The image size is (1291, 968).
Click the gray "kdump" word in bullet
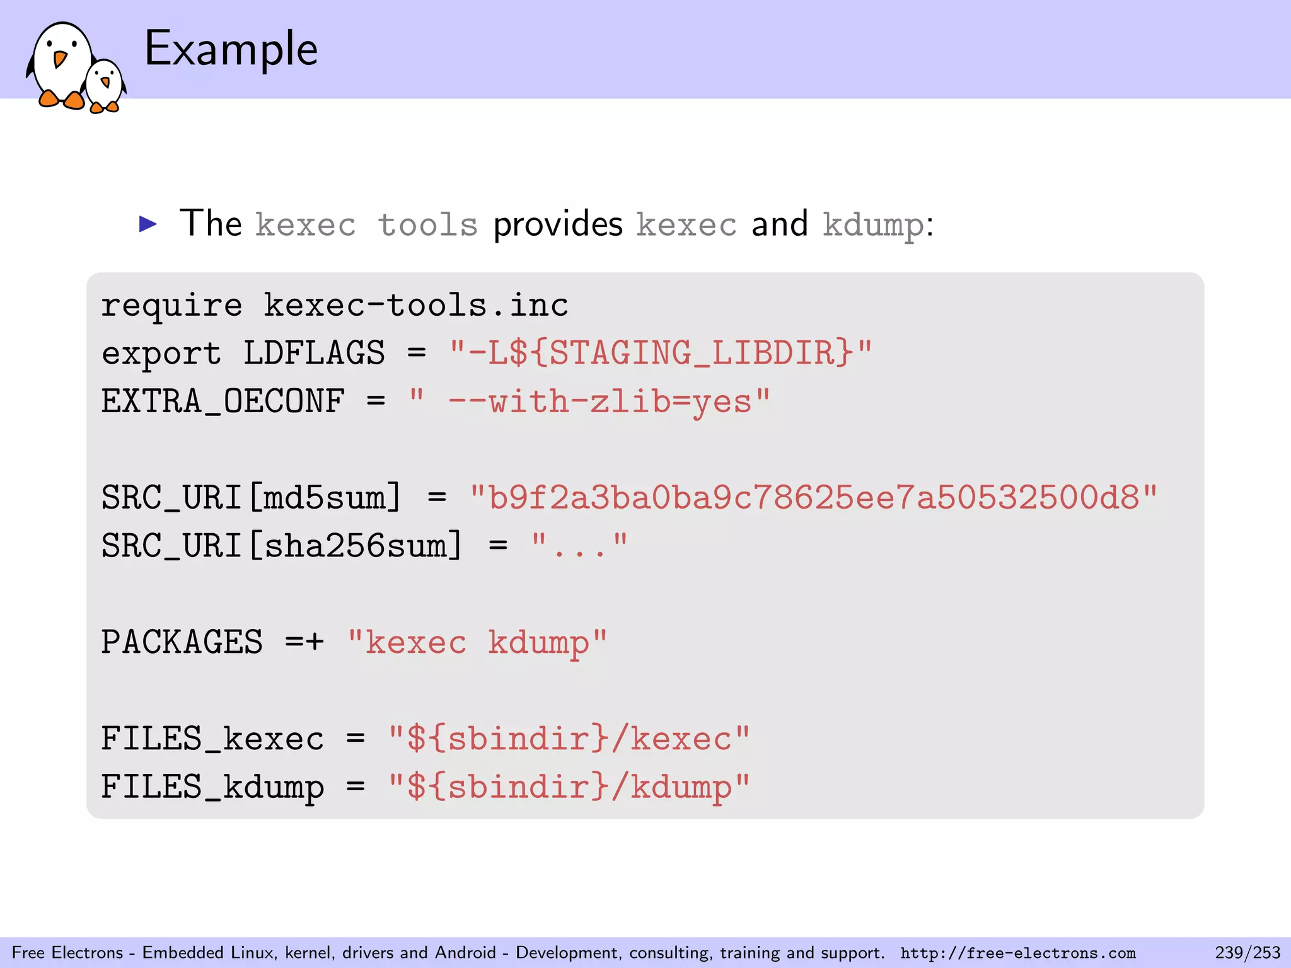coord(873,225)
